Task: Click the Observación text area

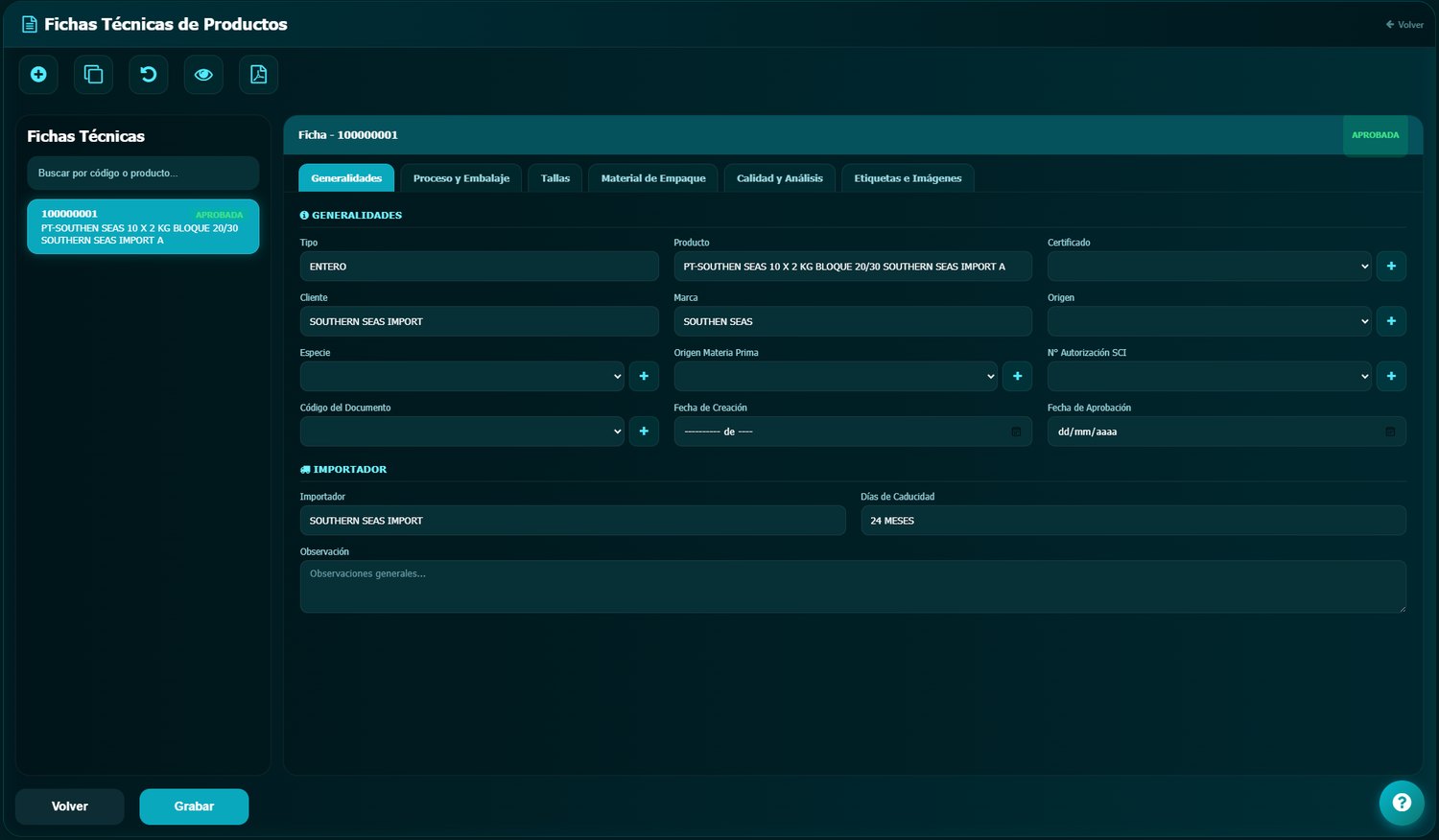Action: [853, 587]
